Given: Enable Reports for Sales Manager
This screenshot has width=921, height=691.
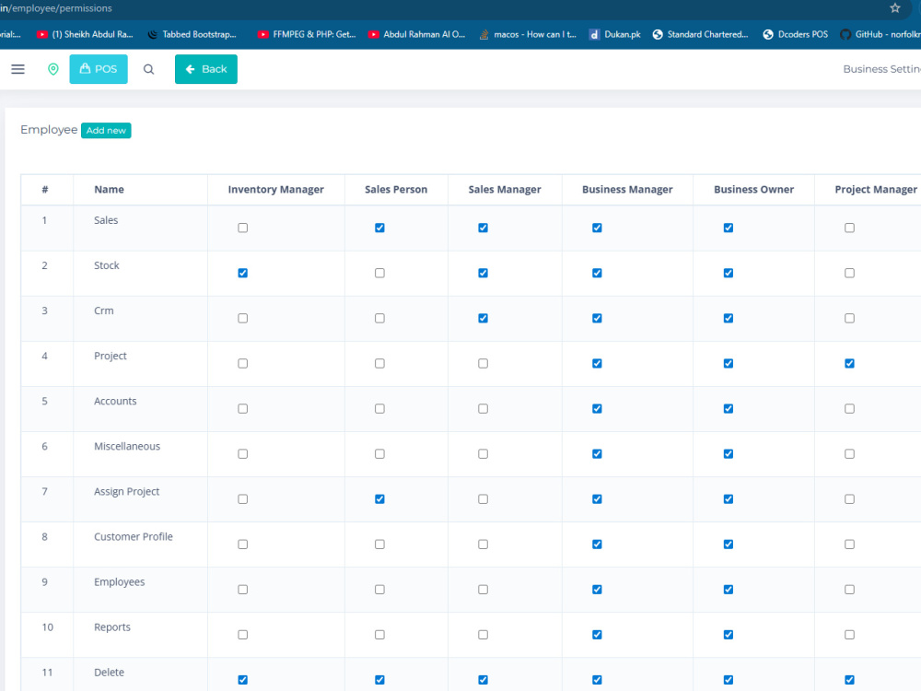Looking at the screenshot, I should click(x=483, y=635).
